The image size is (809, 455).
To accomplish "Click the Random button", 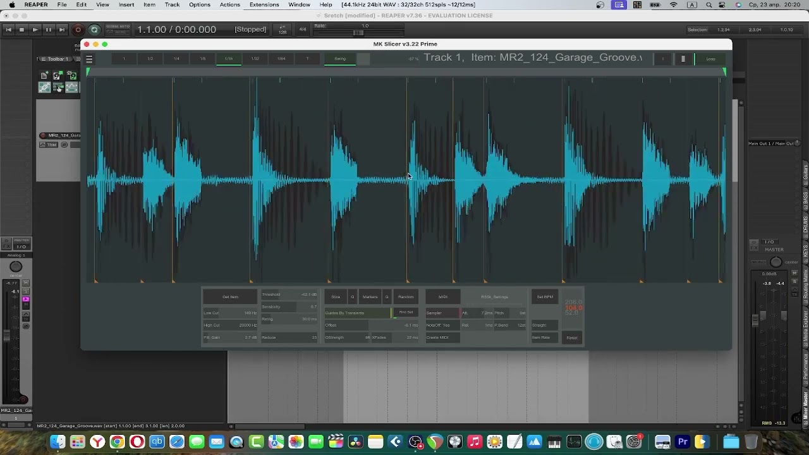I will coord(406,297).
